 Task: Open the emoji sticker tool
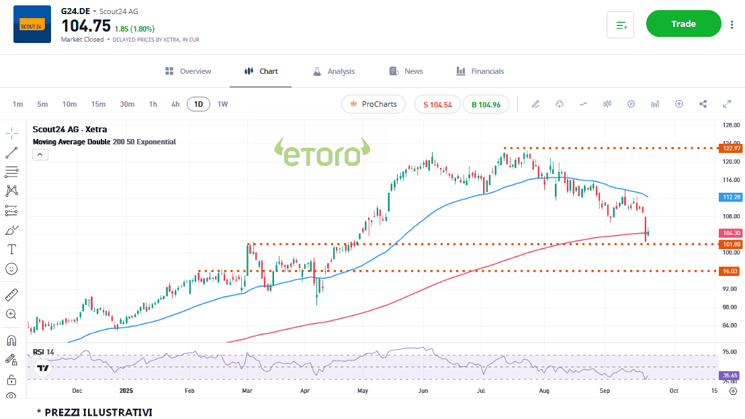coord(11,269)
